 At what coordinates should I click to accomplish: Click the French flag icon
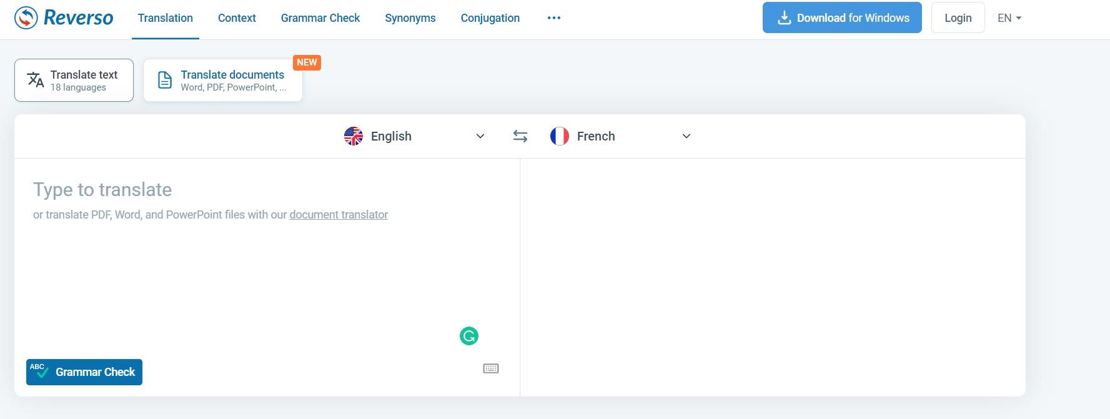(x=560, y=136)
